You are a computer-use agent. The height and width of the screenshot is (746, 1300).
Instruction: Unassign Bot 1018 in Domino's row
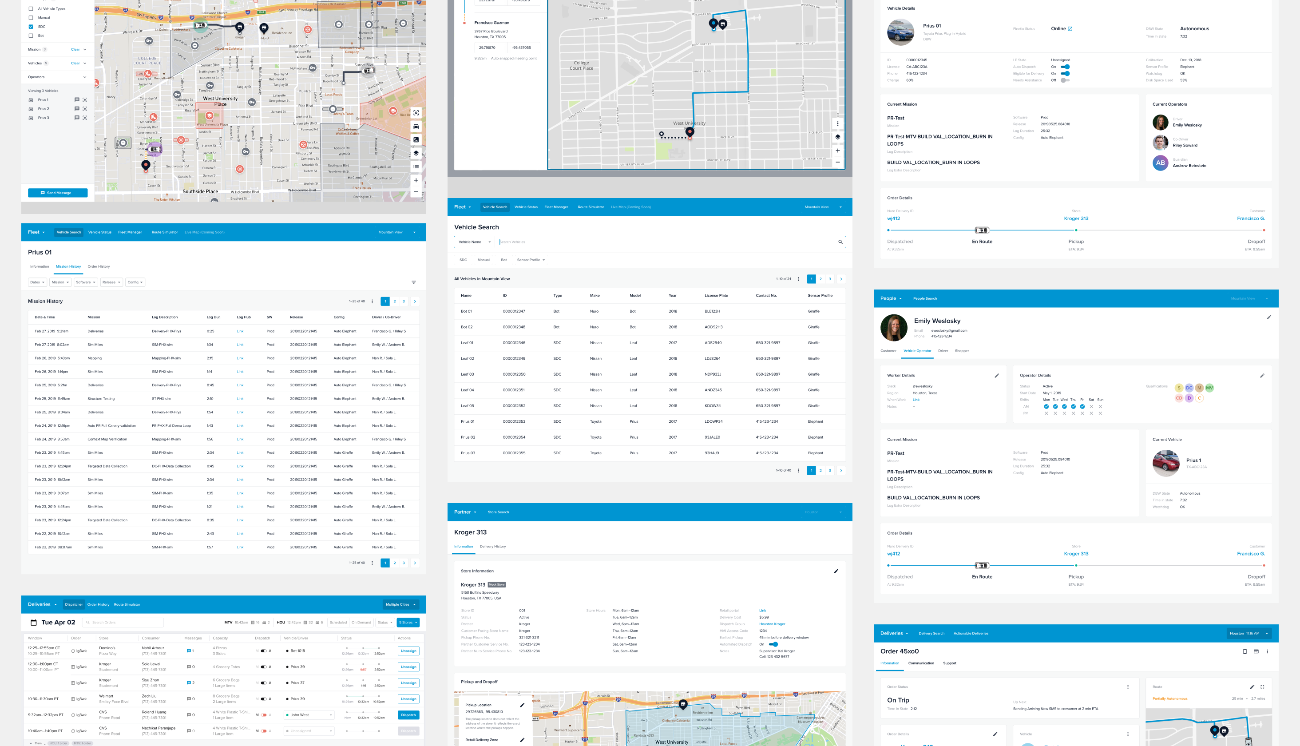tap(408, 651)
